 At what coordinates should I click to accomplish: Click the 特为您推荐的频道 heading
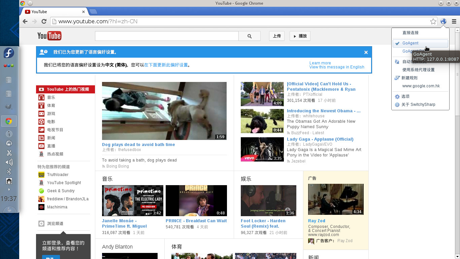[x=54, y=167]
